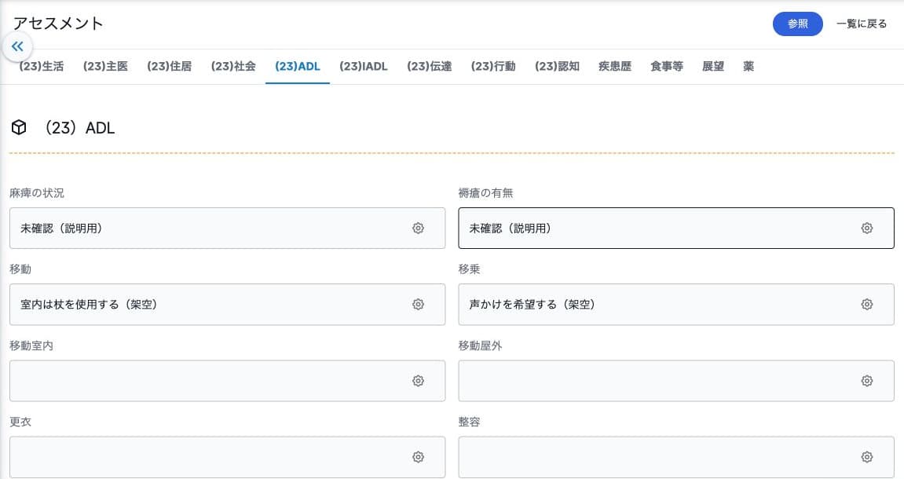904x479 pixels.
Task: Open the (23)主医 tab
Action: pos(105,66)
